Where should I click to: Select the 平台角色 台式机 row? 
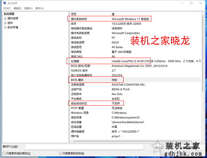135,99
